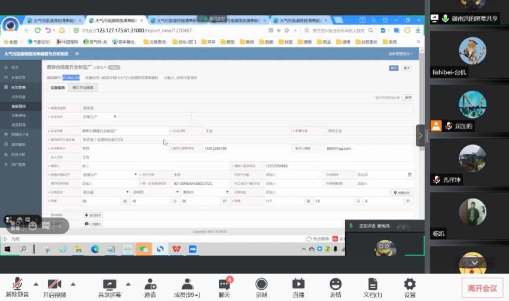509x301 pixels.
Task: Collapse the participant video side panel
Action: (420, 136)
